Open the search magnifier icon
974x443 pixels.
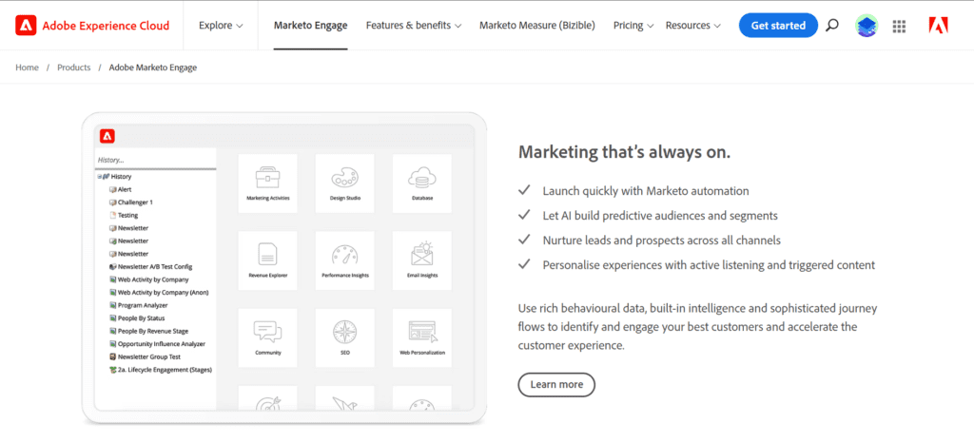(832, 26)
